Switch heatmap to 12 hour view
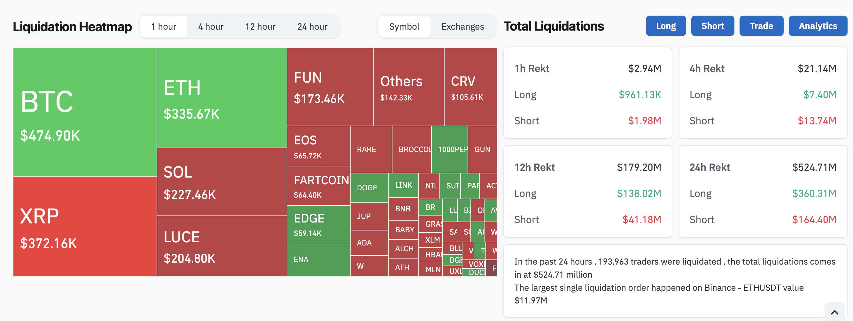Viewport: 853px width, 321px height. [x=260, y=26]
